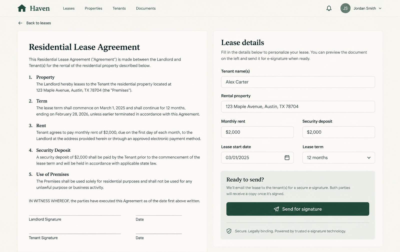Click the Tenant name(s) label
400x252 pixels.
point(235,71)
